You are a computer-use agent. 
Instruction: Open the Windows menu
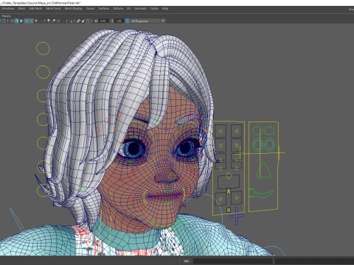tap(8, 8)
